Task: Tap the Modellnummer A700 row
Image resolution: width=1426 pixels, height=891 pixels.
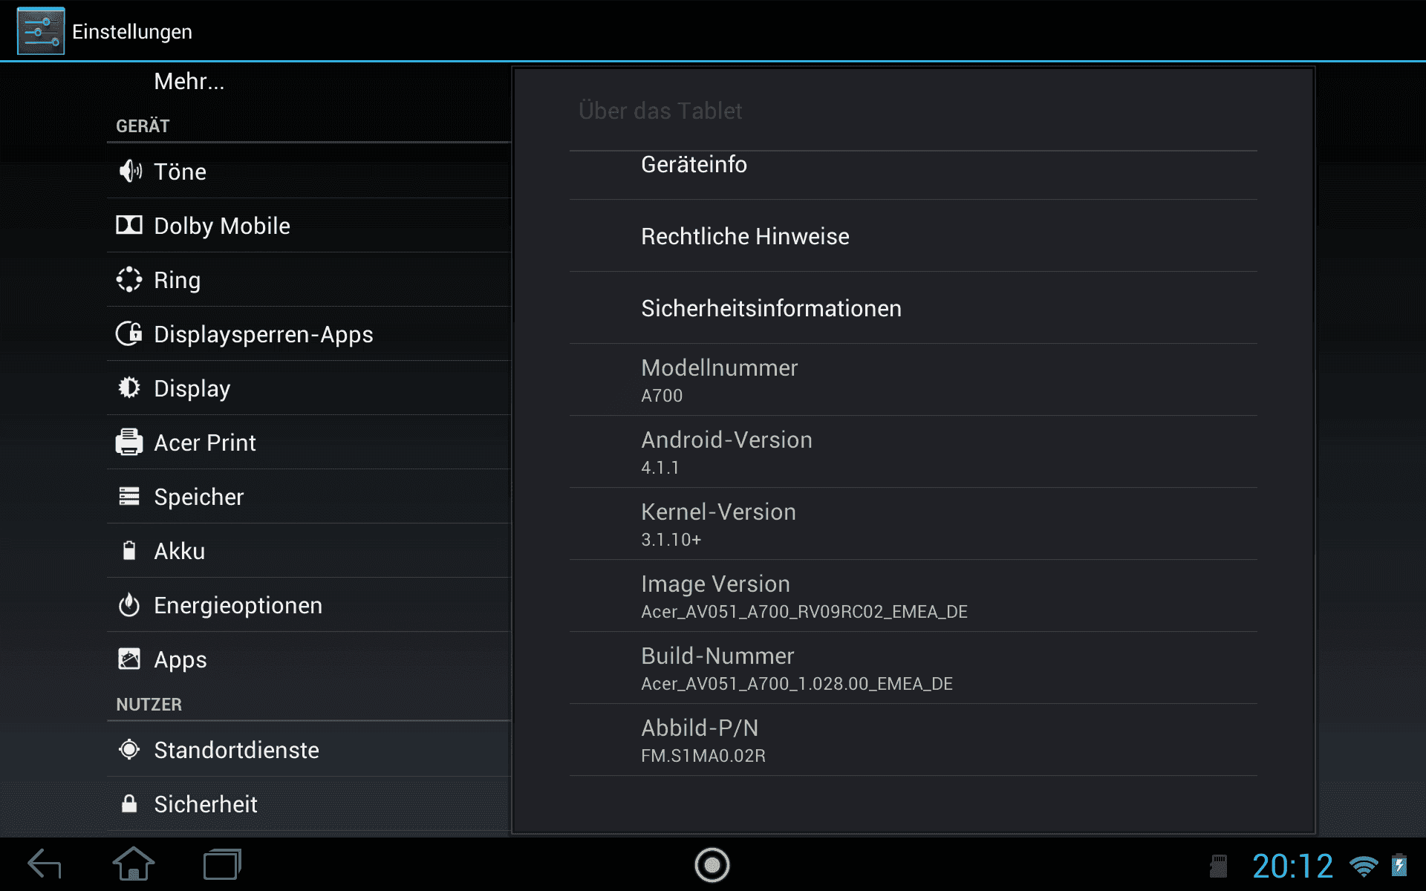Action: (914, 380)
